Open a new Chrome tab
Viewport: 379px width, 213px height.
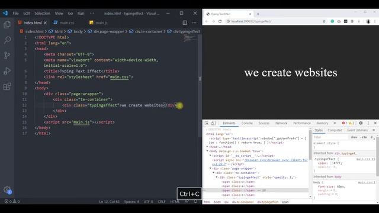[x=258, y=14]
